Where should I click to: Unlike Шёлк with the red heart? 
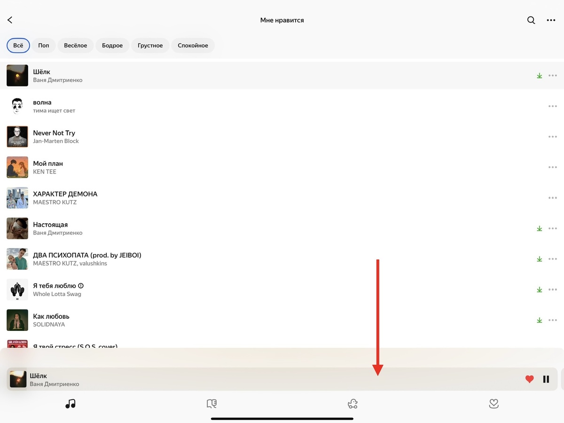[x=530, y=379]
